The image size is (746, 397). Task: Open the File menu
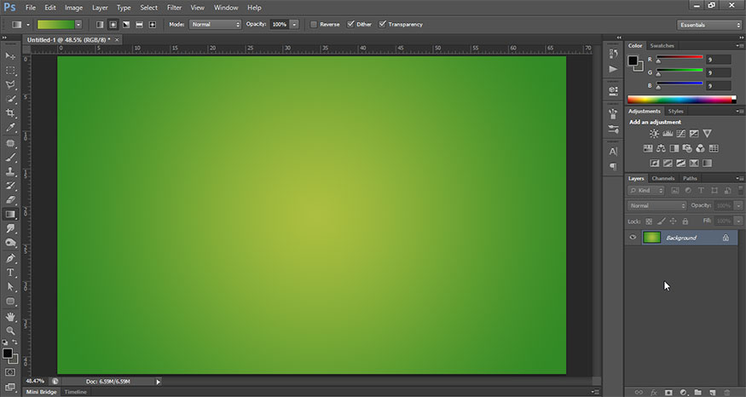coord(31,8)
